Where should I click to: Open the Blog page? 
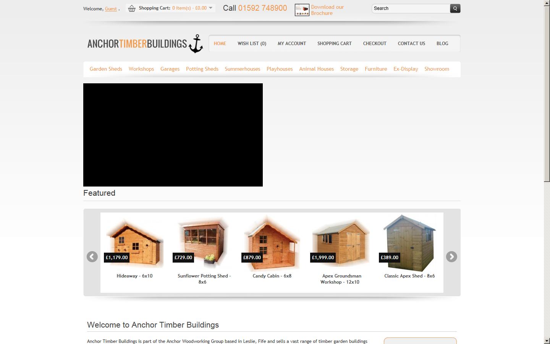442,44
